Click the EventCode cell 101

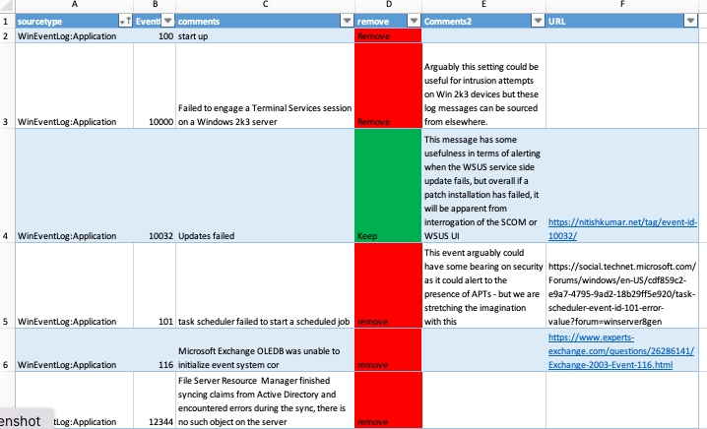tap(155, 285)
